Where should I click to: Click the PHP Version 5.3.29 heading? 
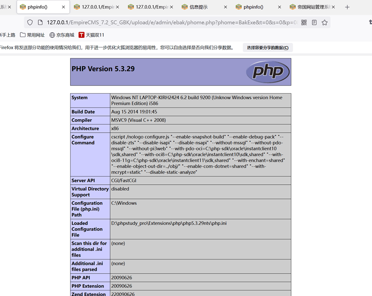tap(103, 69)
